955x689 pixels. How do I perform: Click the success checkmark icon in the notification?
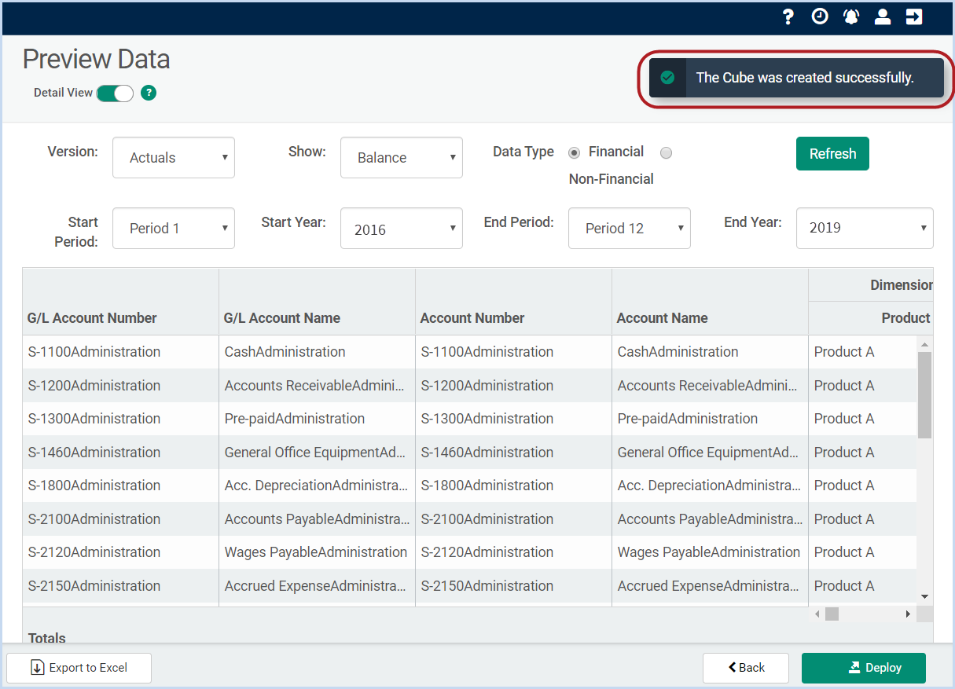pos(667,78)
